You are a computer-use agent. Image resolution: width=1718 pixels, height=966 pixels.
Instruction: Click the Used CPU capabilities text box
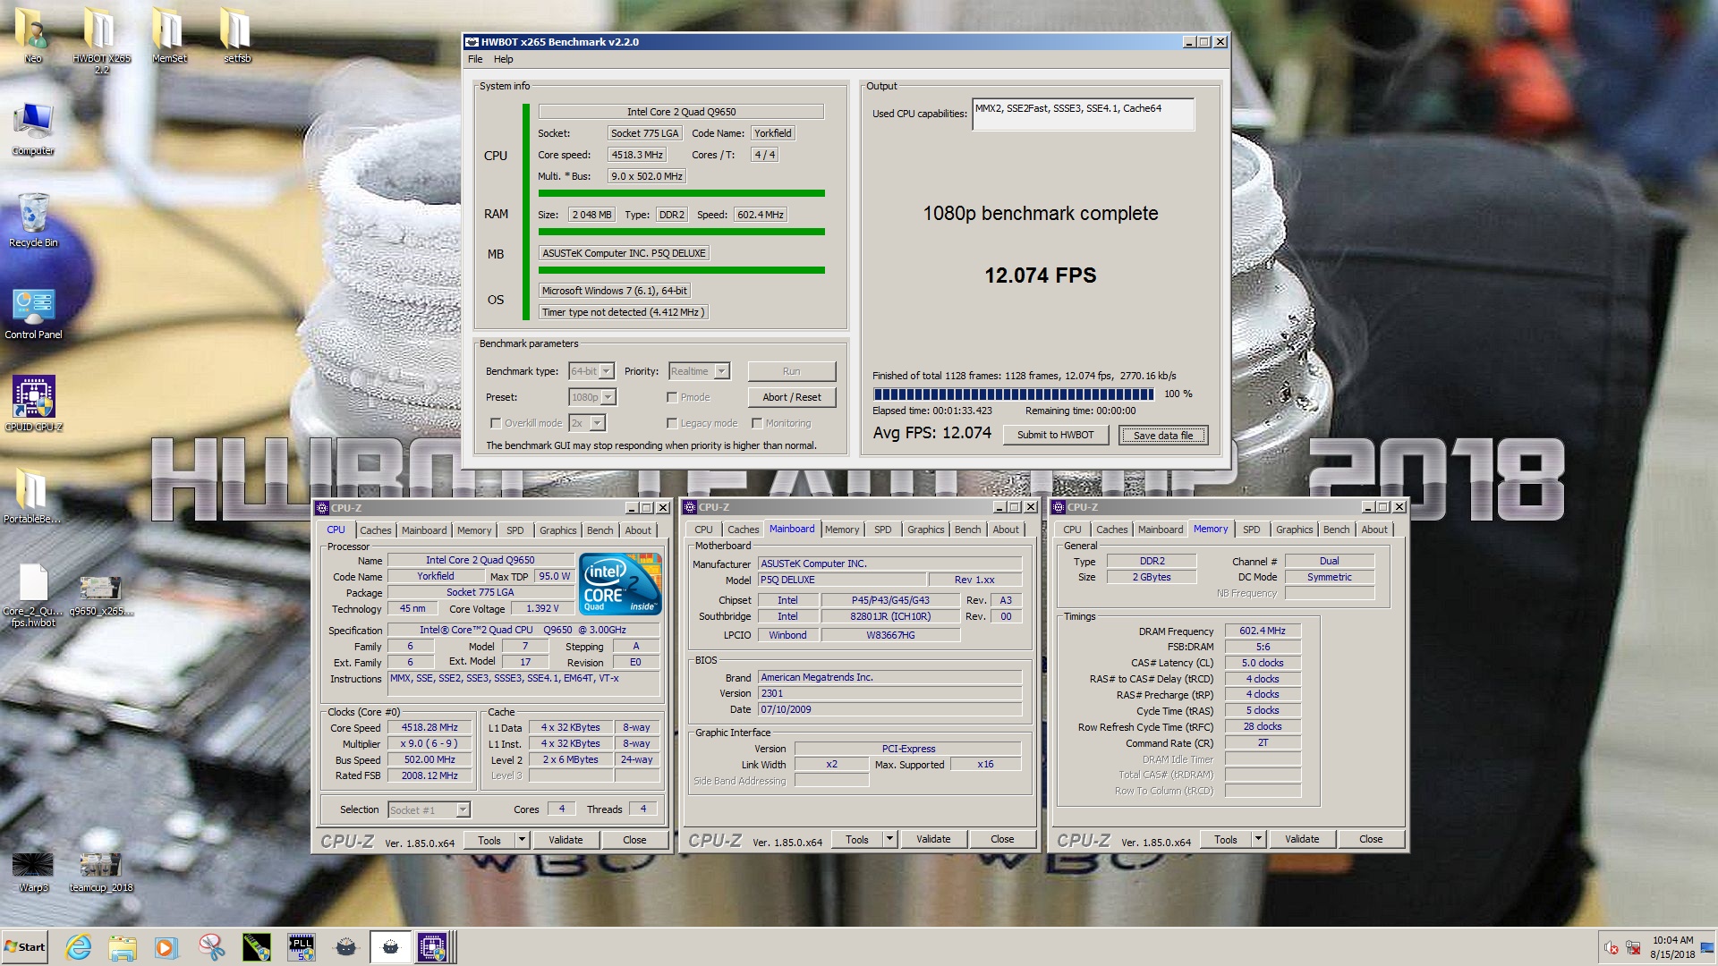[x=1084, y=114]
